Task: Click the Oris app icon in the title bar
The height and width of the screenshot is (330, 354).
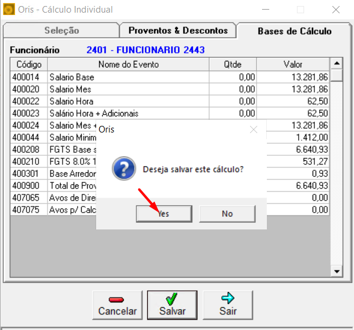Action: pos(9,10)
